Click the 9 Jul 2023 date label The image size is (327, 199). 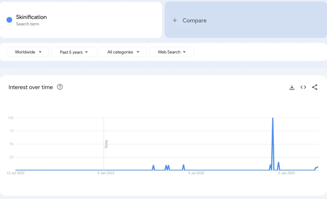(x=196, y=173)
